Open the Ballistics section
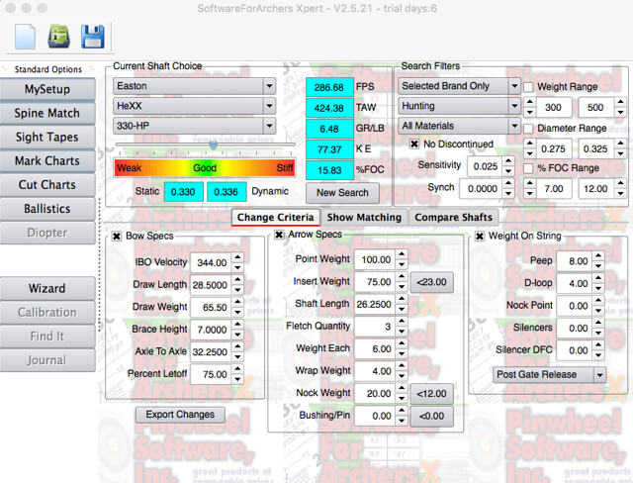633x483 pixels. [47, 209]
